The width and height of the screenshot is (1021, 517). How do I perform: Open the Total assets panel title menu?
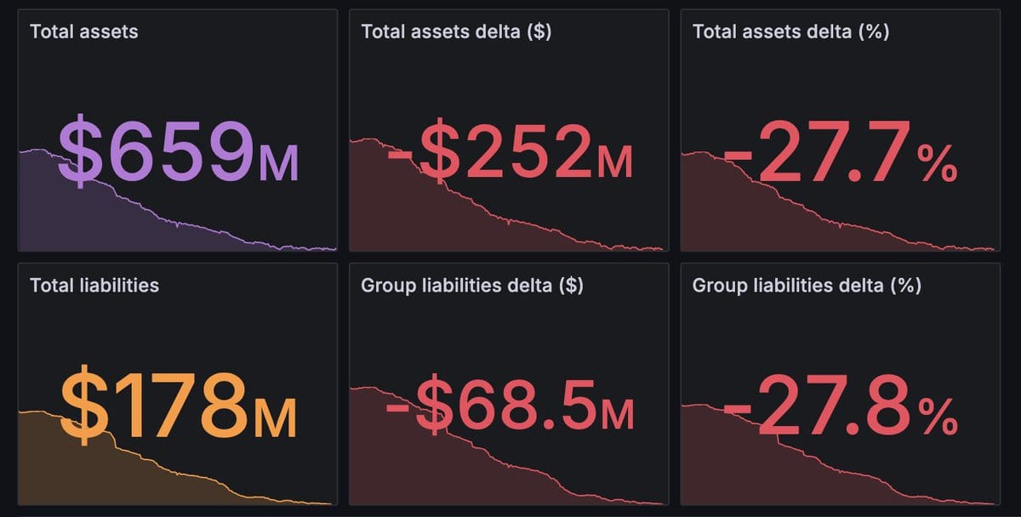click(83, 31)
